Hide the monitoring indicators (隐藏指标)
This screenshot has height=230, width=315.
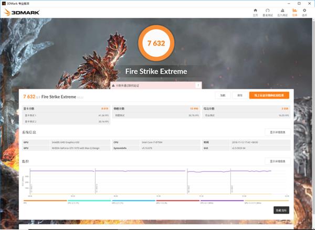281,210
